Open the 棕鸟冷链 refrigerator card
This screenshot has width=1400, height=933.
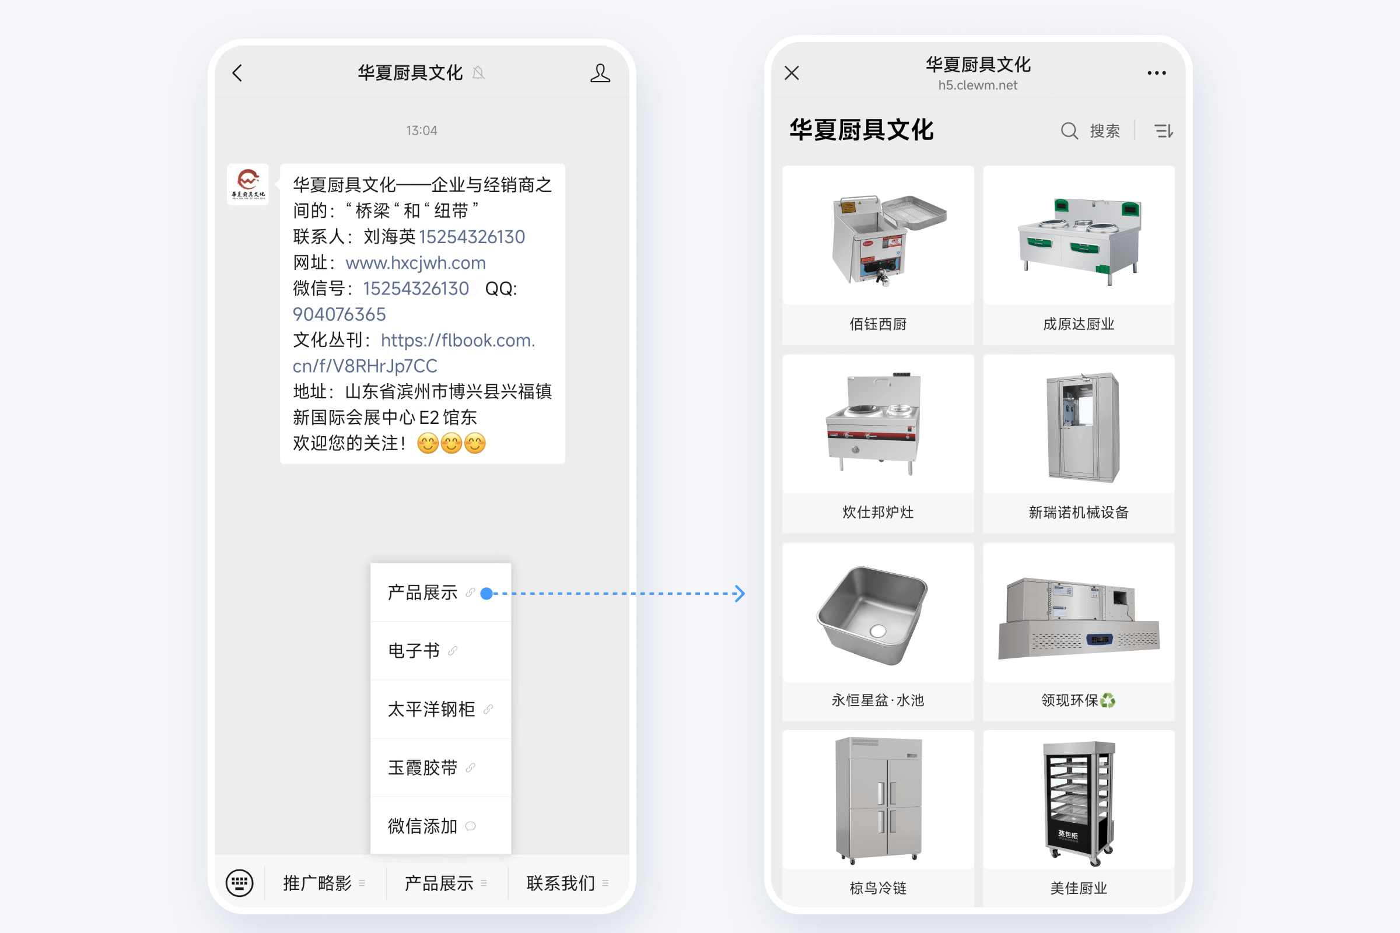pyautogui.click(x=878, y=819)
